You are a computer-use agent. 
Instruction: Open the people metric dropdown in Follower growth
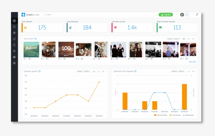[x=94, y=71]
